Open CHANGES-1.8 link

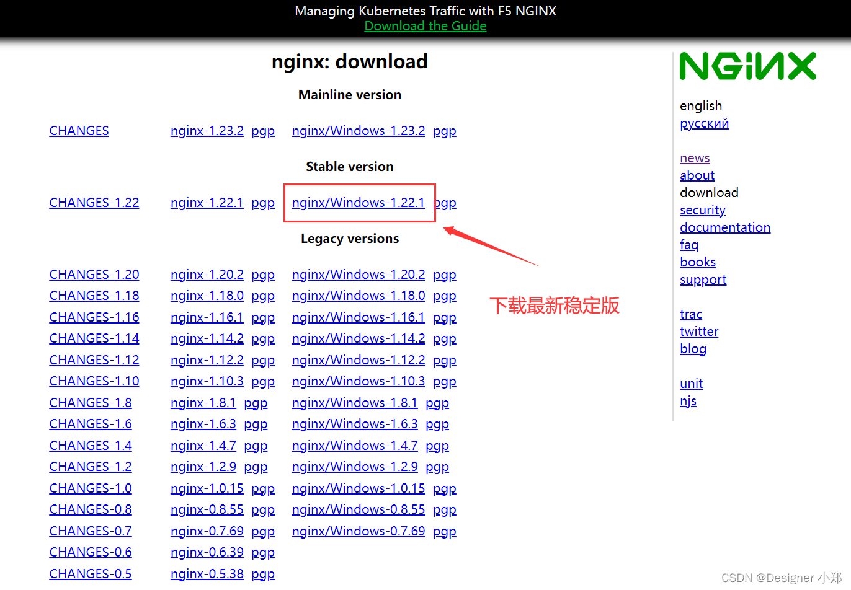[x=91, y=403]
